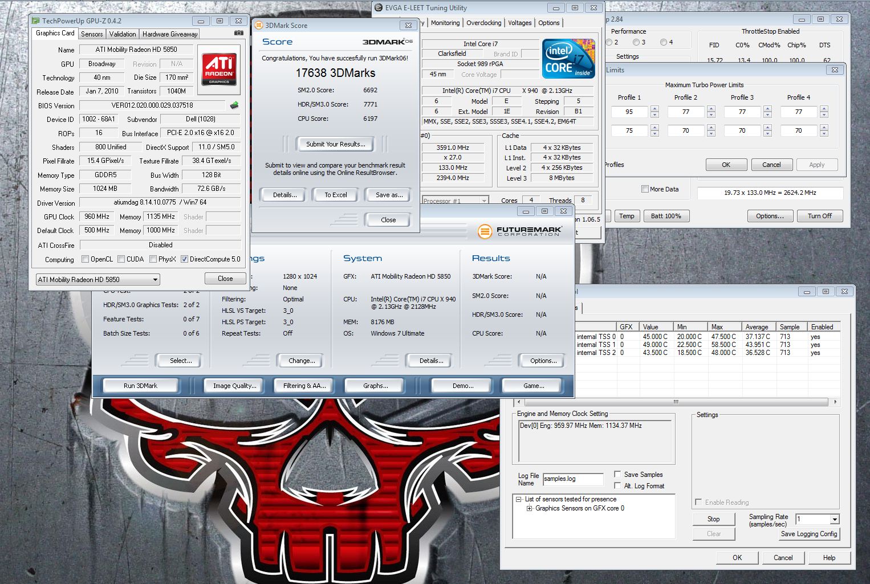Viewport: 870px width, 584px height.
Task: Switch to the Validation tab in GPU-Z
Action: [x=123, y=34]
